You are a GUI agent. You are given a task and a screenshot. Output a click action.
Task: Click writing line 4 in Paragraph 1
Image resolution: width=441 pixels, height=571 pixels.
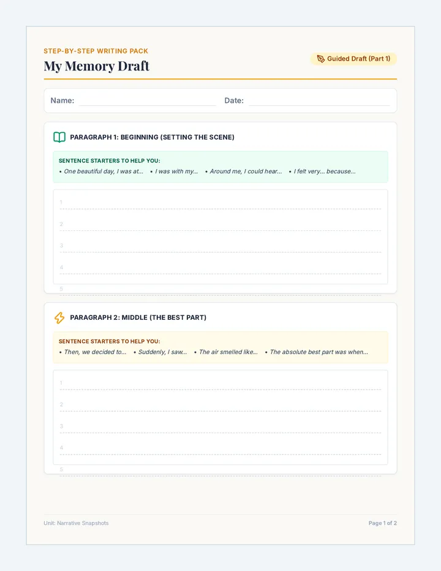click(221, 268)
